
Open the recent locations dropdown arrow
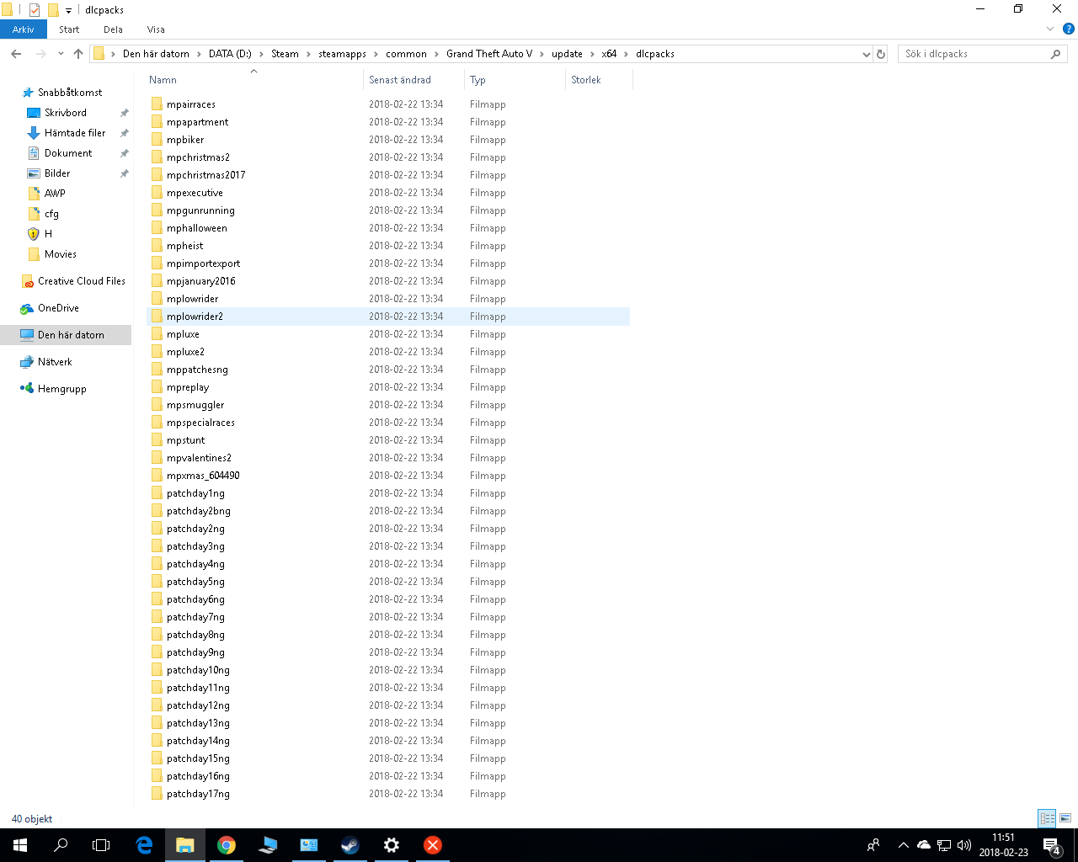[x=61, y=54]
